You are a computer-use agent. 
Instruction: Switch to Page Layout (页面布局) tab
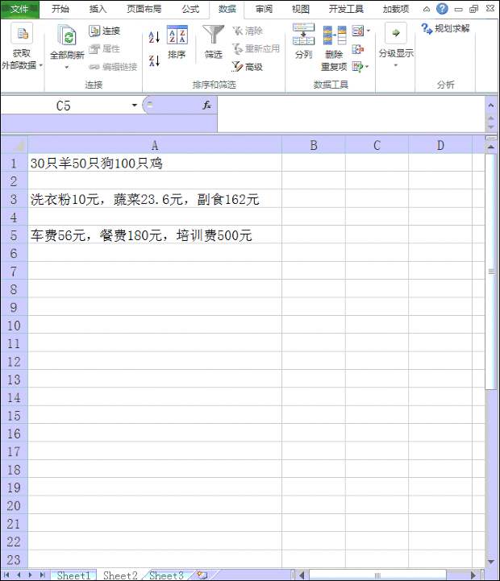[144, 9]
